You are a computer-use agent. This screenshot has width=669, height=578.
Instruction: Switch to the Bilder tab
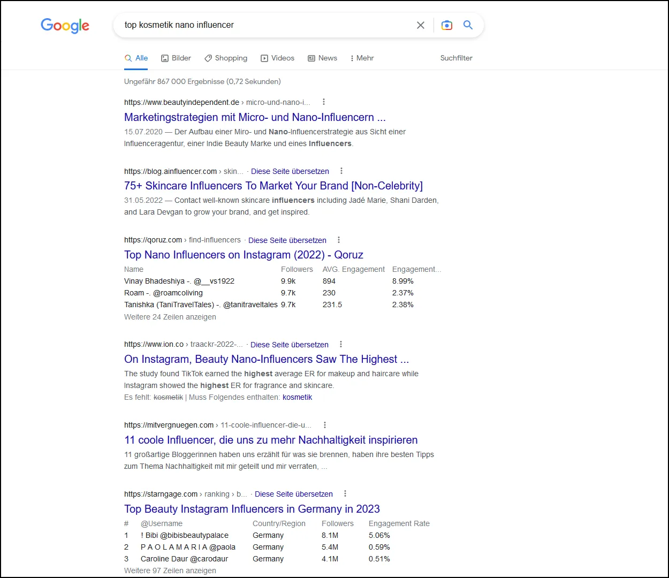coord(176,58)
